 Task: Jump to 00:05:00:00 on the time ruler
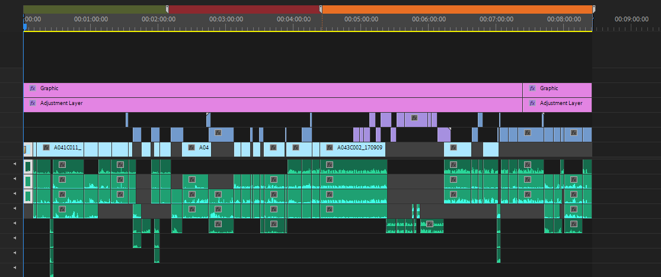pos(361,20)
